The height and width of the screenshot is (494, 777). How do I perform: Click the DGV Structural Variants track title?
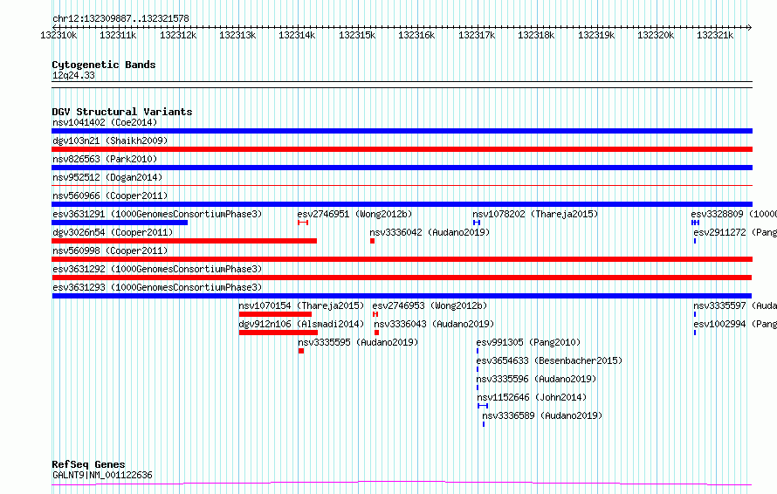tap(122, 112)
